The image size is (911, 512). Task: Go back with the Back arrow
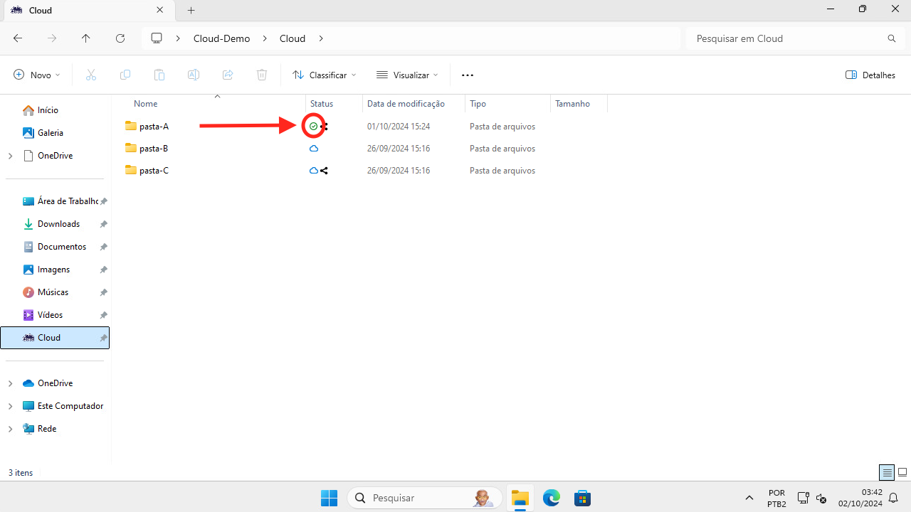[x=18, y=38]
